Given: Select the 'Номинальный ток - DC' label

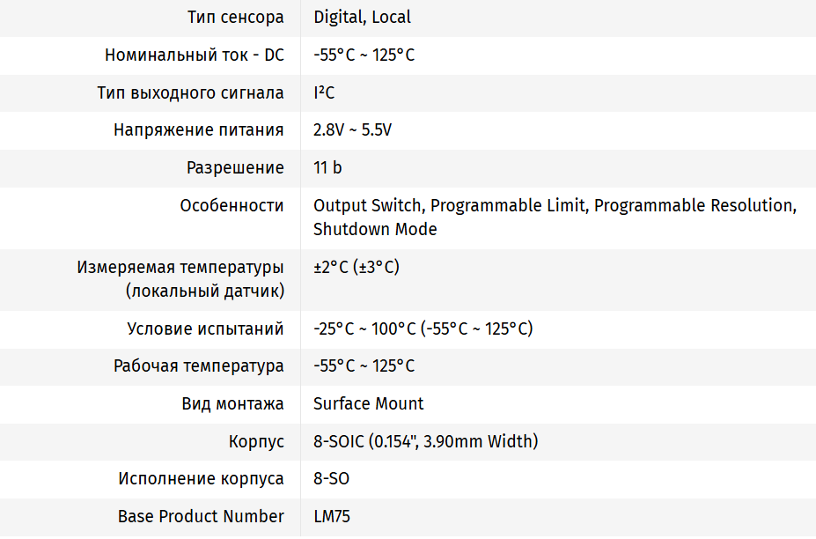Looking at the screenshot, I should coord(194,55).
